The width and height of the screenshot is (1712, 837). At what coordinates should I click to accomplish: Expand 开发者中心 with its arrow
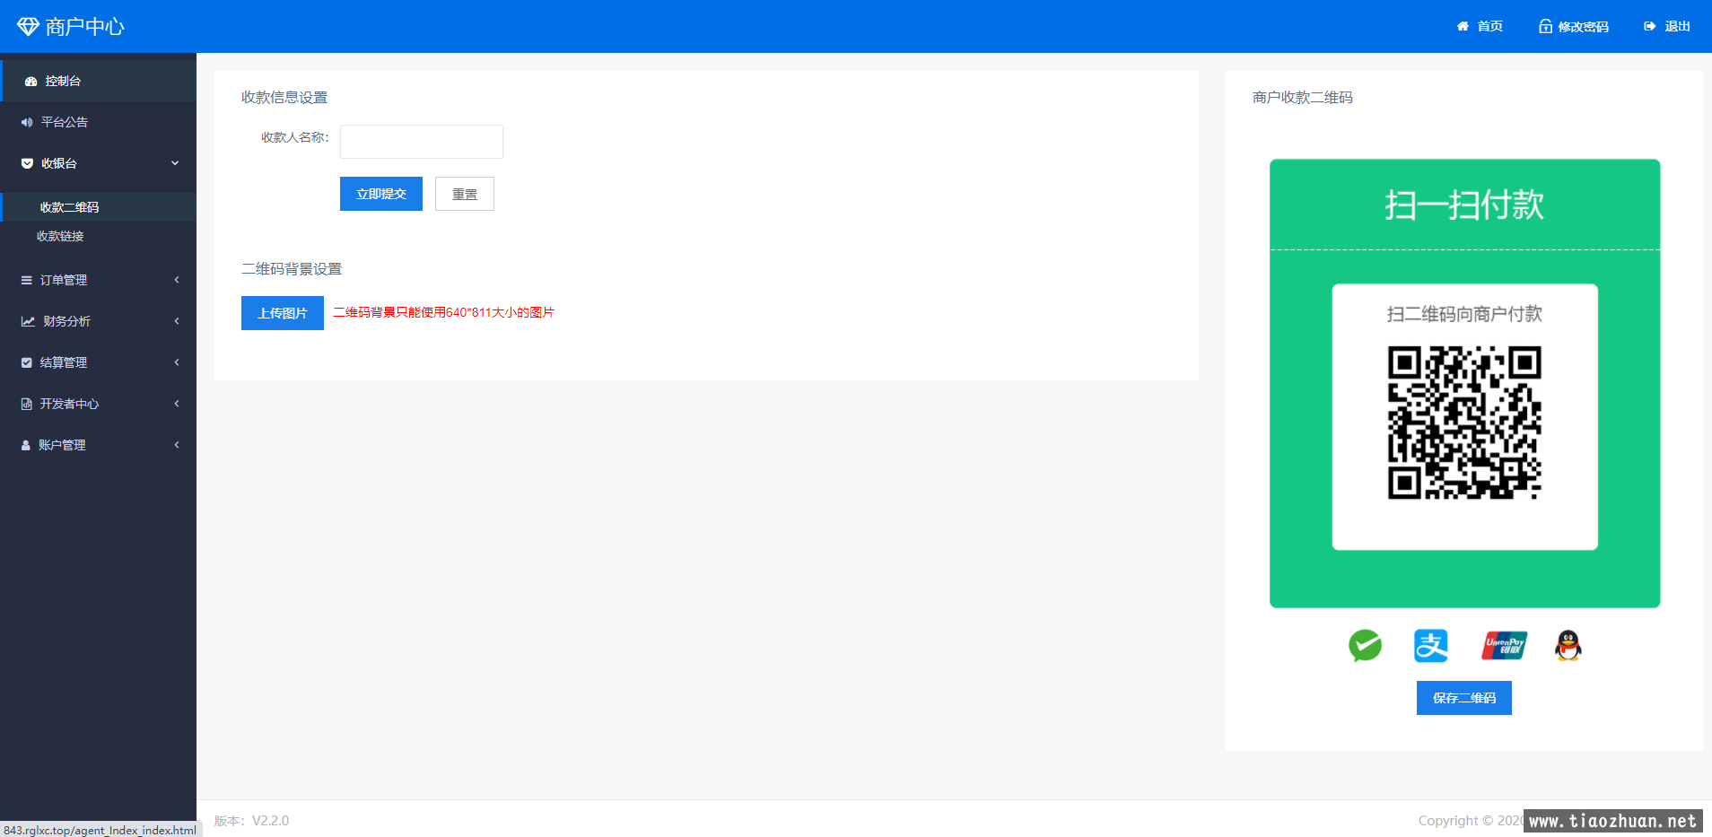click(x=177, y=404)
